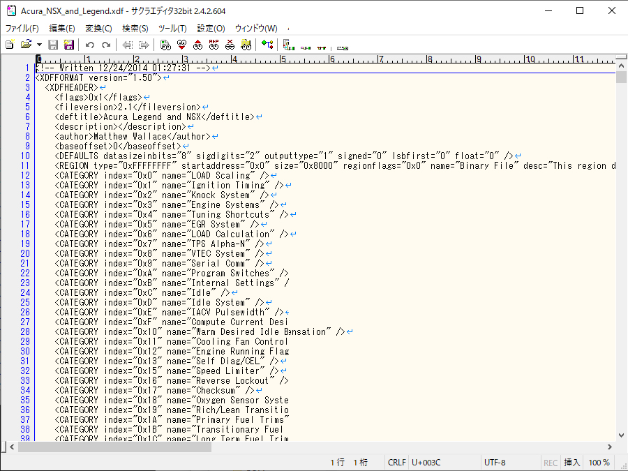Click the 挿入 insert mode indicator
Viewport: 628px width, 471px height.
point(572,463)
